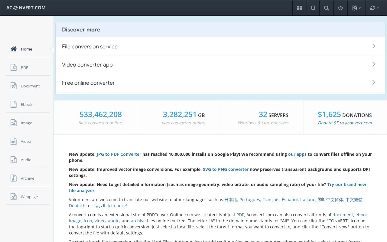The height and width of the screenshot is (242, 387).
Task: Select the Português language link
Action: coord(250,200)
